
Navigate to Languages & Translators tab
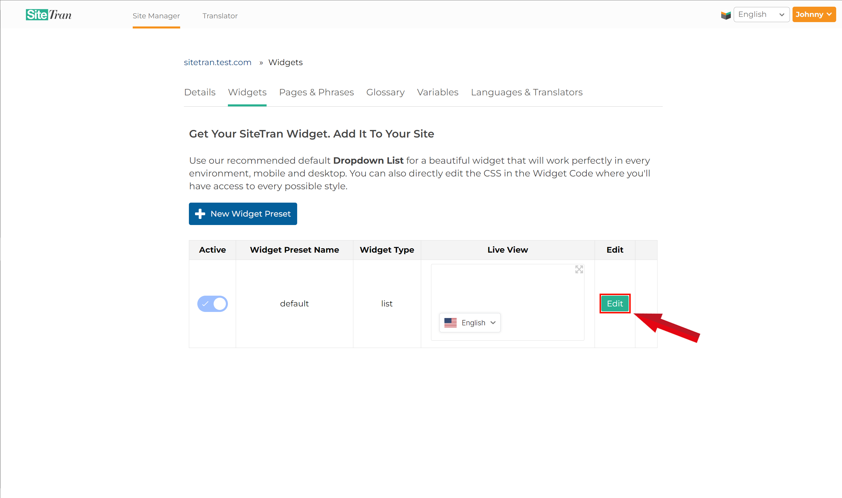tap(527, 92)
